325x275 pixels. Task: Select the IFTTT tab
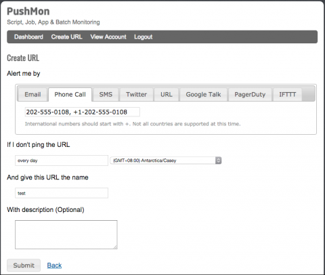[x=288, y=94]
